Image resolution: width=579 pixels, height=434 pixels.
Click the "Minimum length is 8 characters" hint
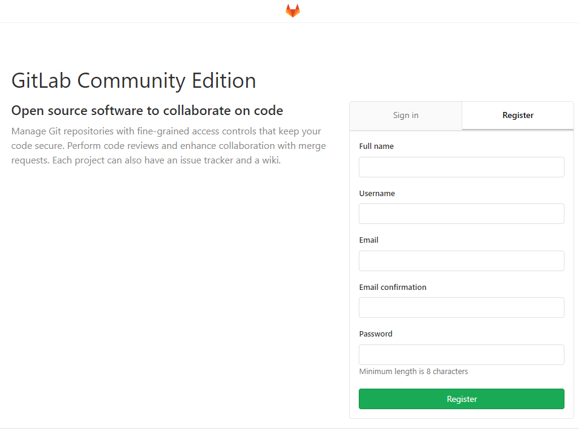[413, 372]
